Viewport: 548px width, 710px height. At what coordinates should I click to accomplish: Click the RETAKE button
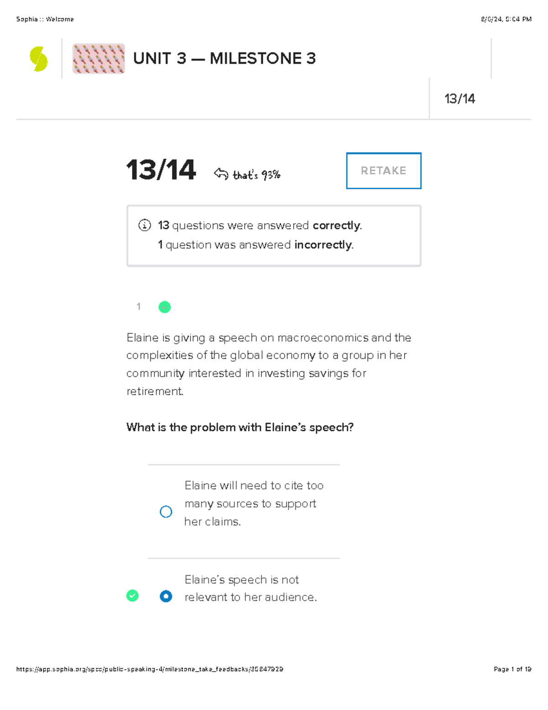point(384,171)
